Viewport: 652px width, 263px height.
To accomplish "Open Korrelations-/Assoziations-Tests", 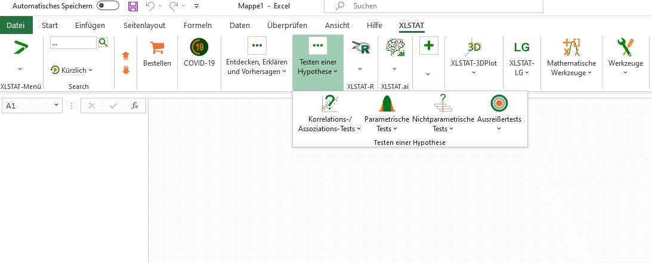I will 329,114.
